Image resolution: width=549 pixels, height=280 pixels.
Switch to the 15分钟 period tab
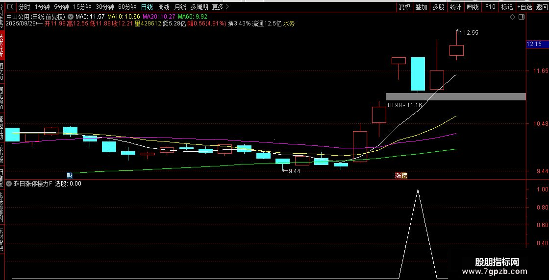tap(82, 7)
